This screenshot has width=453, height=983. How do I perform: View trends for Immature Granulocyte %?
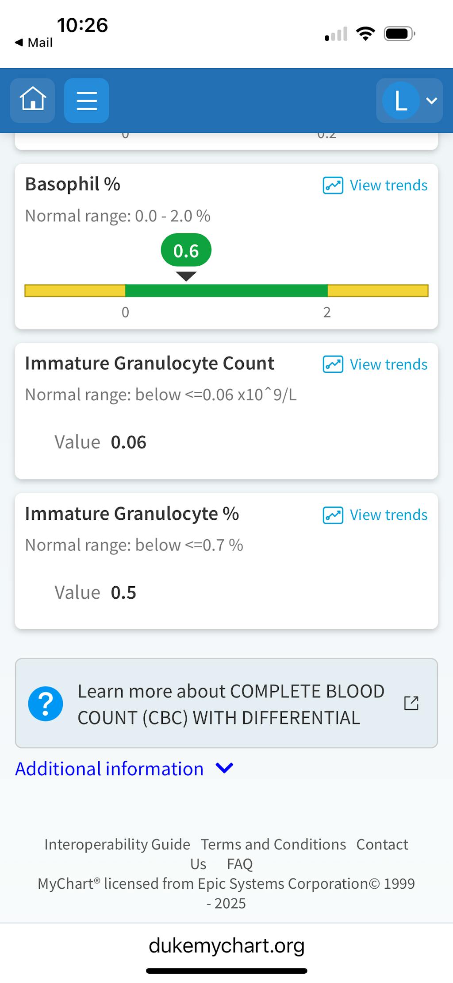(x=388, y=515)
